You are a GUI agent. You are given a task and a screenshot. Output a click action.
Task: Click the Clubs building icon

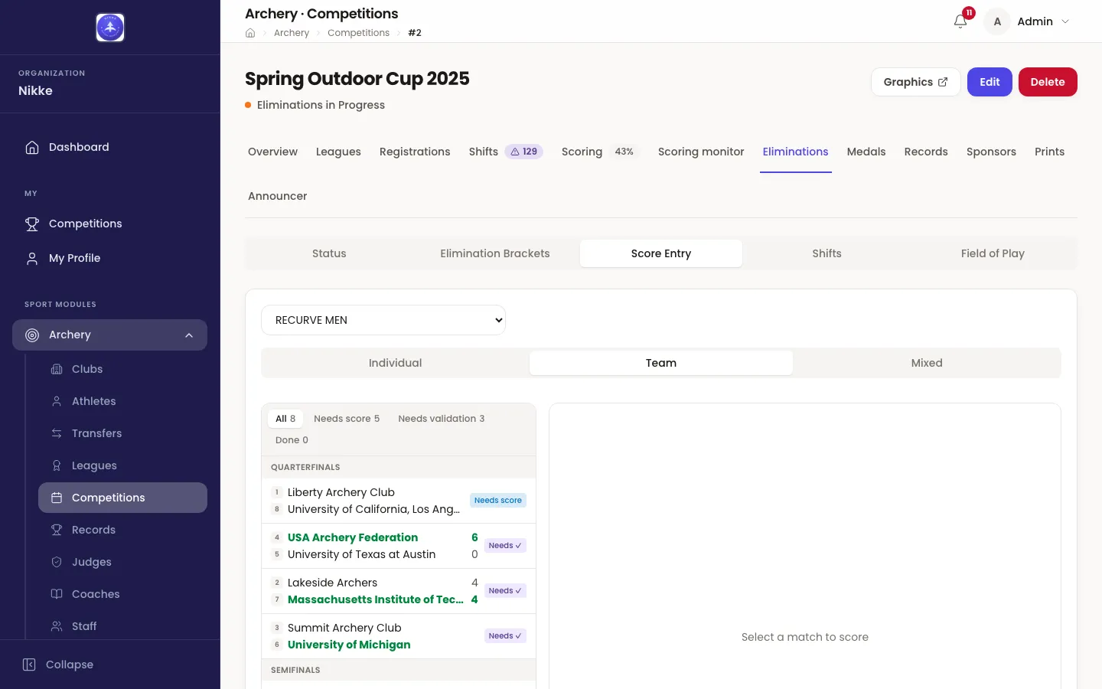pyautogui.click(x=57, y=369)
